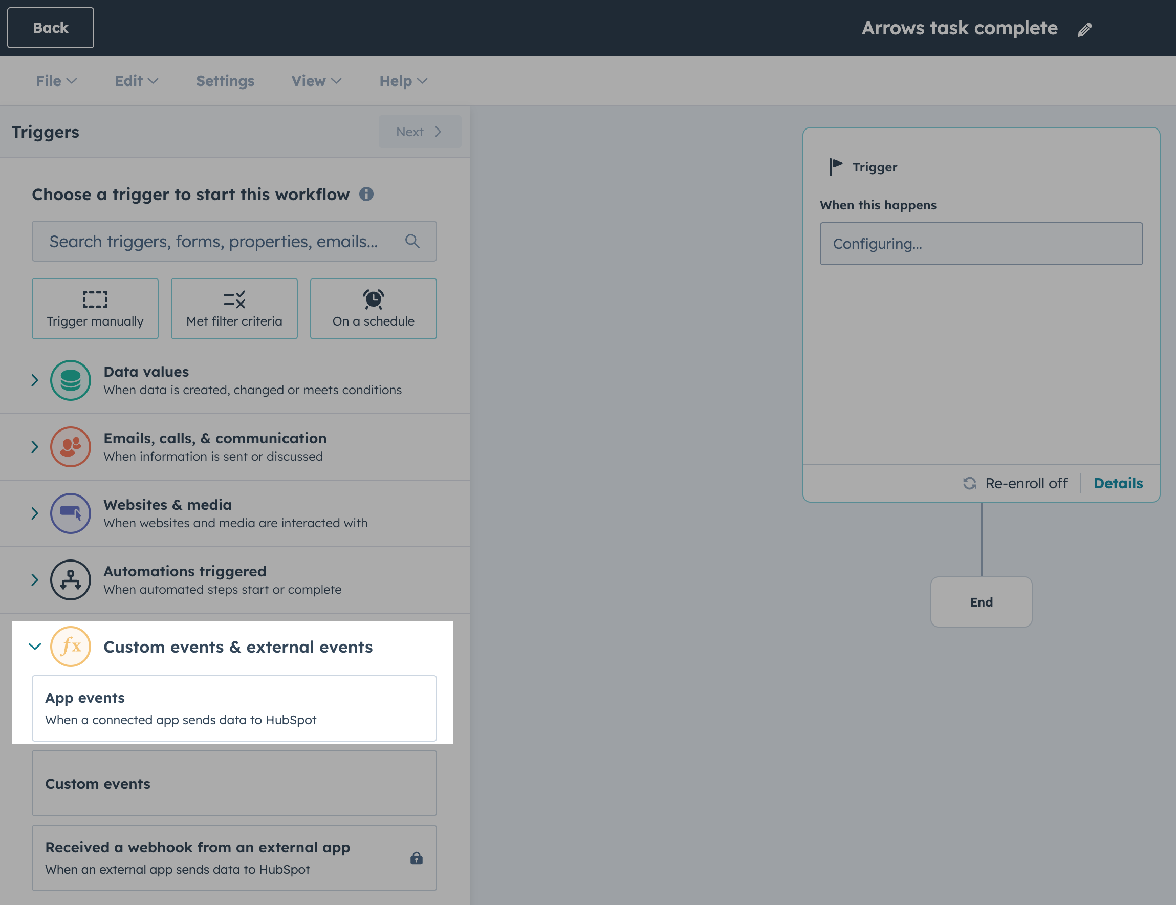The width and height of the screenshot is (1176, 905).
Task: Click the magnifying glass search icon
Action: (x=412, y=241)
